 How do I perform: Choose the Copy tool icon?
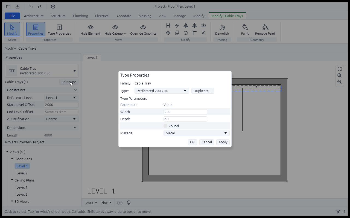click(x=177, y=33)
